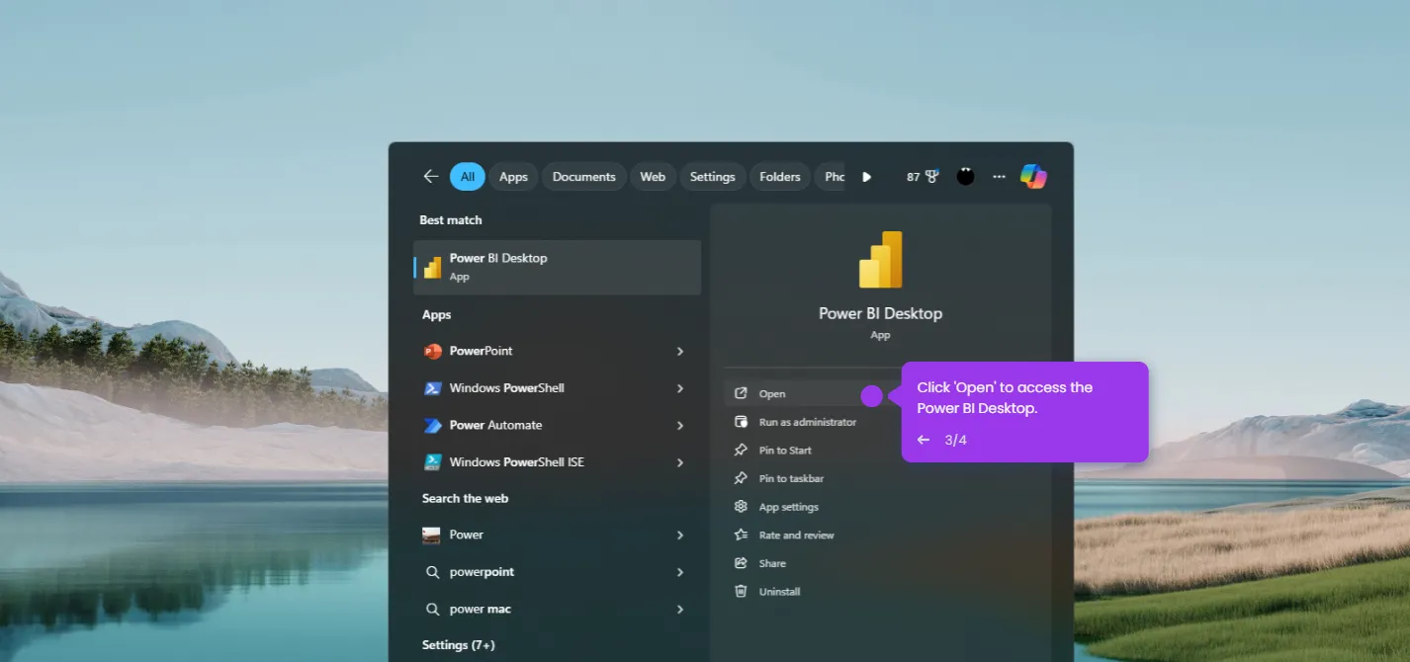Screen dimensions: 1410x662
Task: Click the Best match heading
Action: tap(451, 220)
